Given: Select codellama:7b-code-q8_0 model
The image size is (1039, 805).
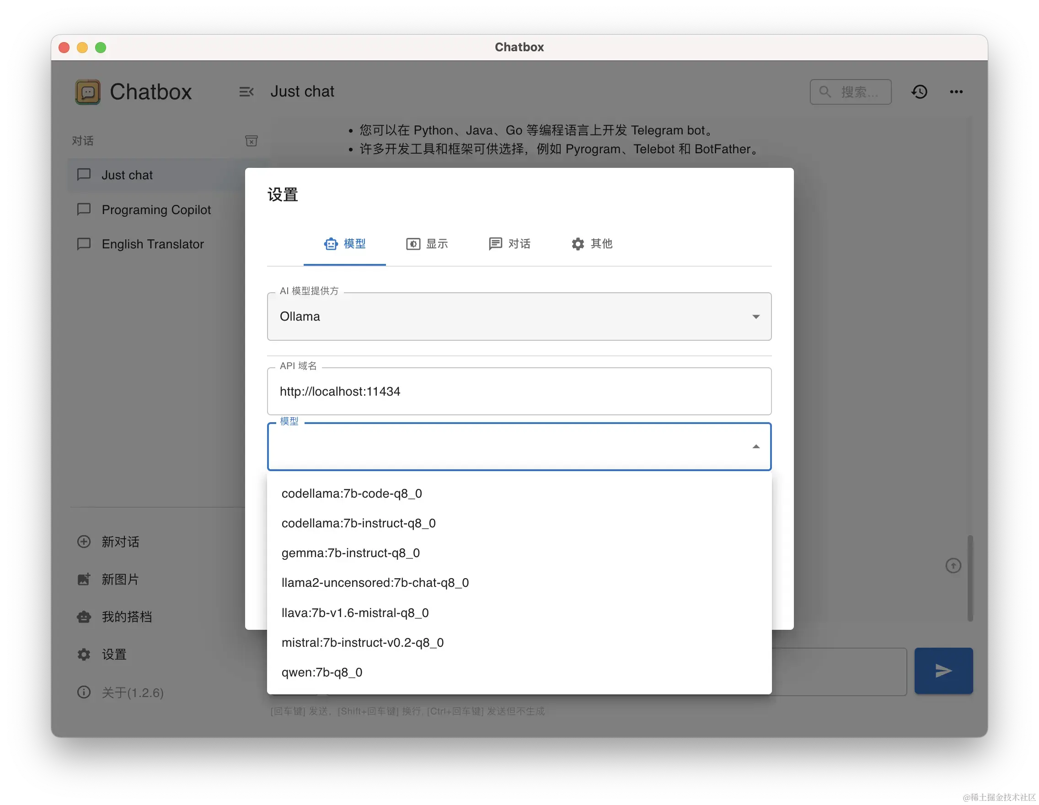Looking at the screenshot, I should (519, 494).
